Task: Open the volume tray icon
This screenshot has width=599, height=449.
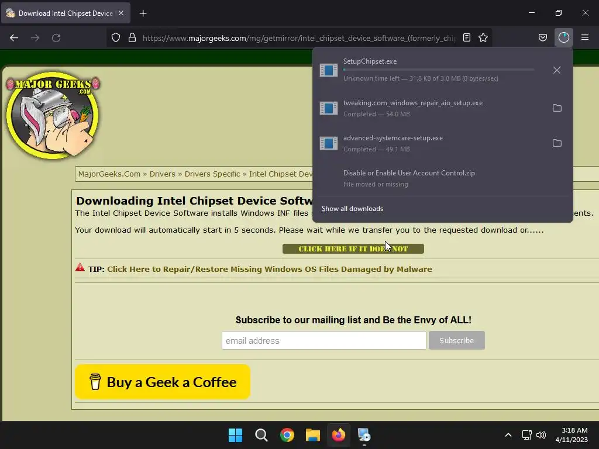Action: click(541, 435)
